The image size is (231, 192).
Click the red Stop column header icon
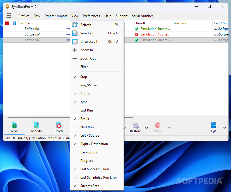coord(7,23)
